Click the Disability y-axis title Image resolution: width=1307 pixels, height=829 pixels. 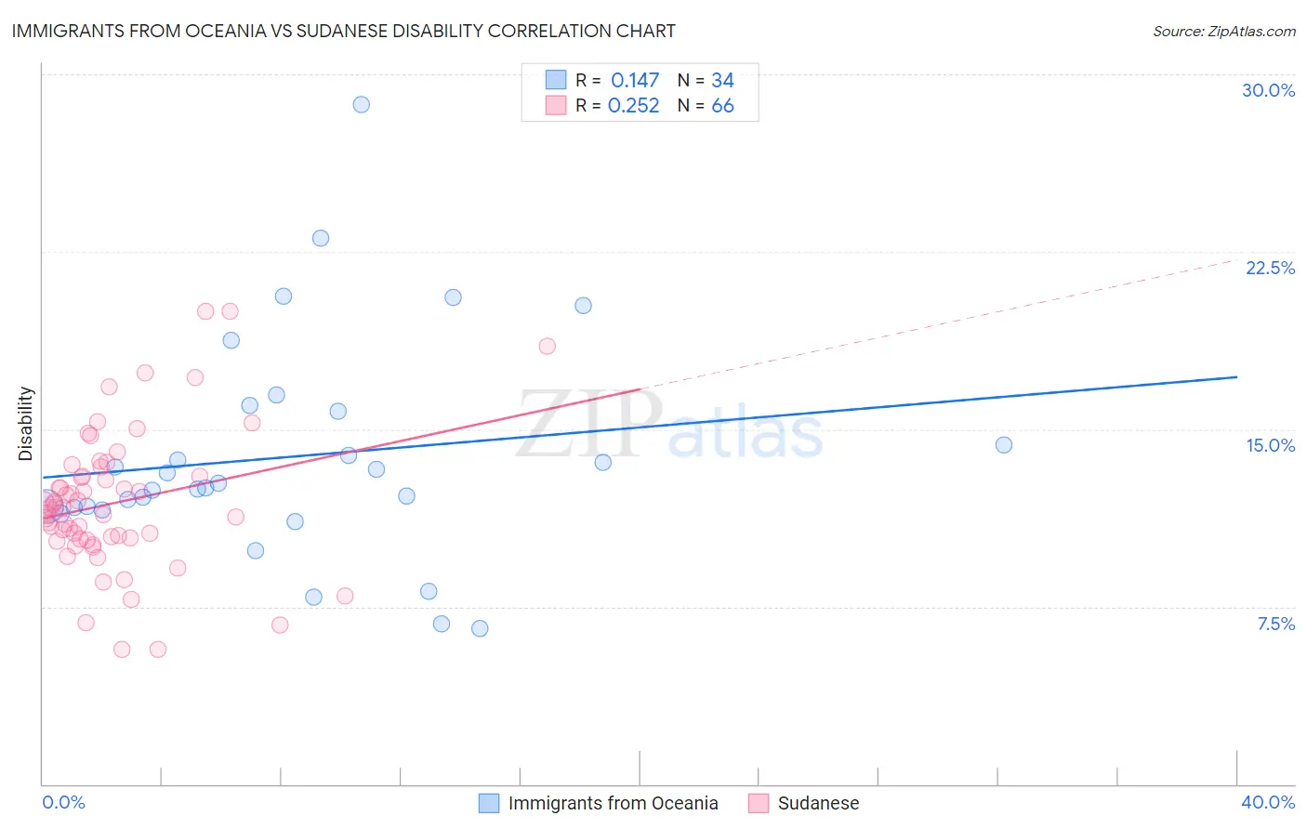(26, 424)
